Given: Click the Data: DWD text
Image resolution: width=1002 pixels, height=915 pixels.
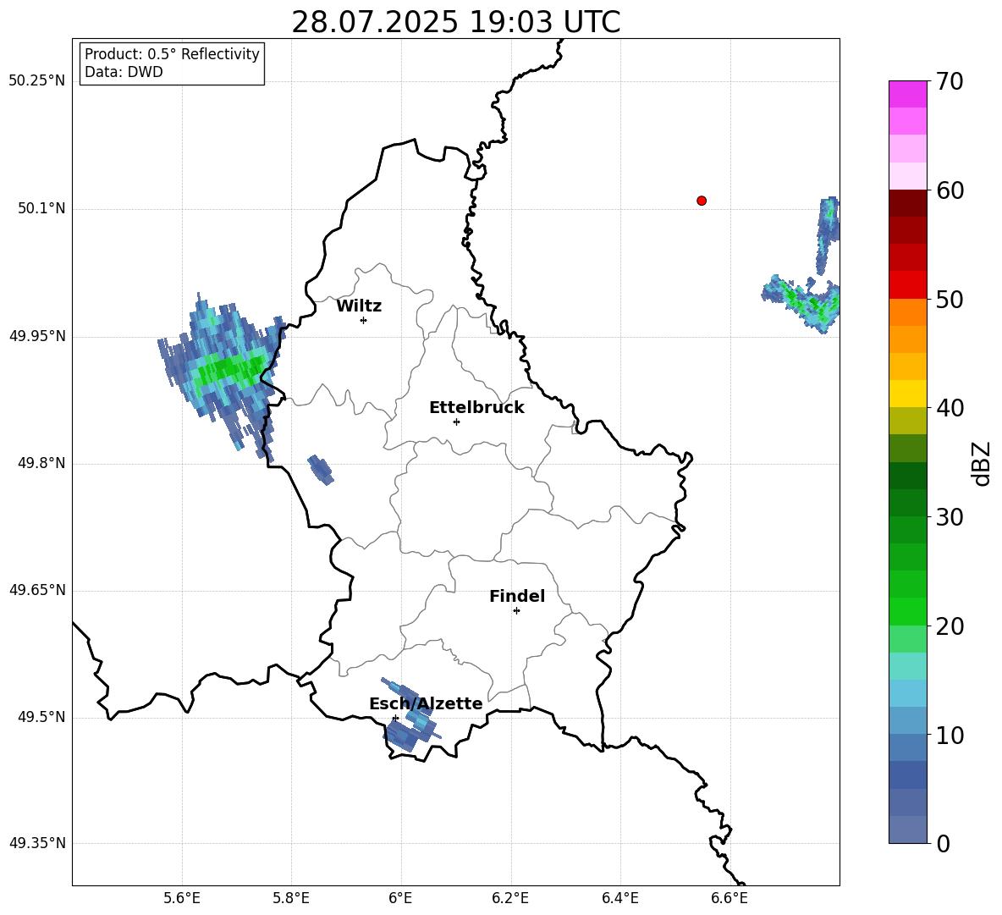Looking at the screenshot, I should pyautogui.click(x=124, y=72).
